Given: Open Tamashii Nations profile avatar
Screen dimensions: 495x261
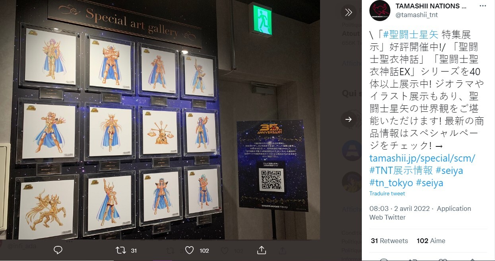Looking at the screenshot, I should click(380, 11).
